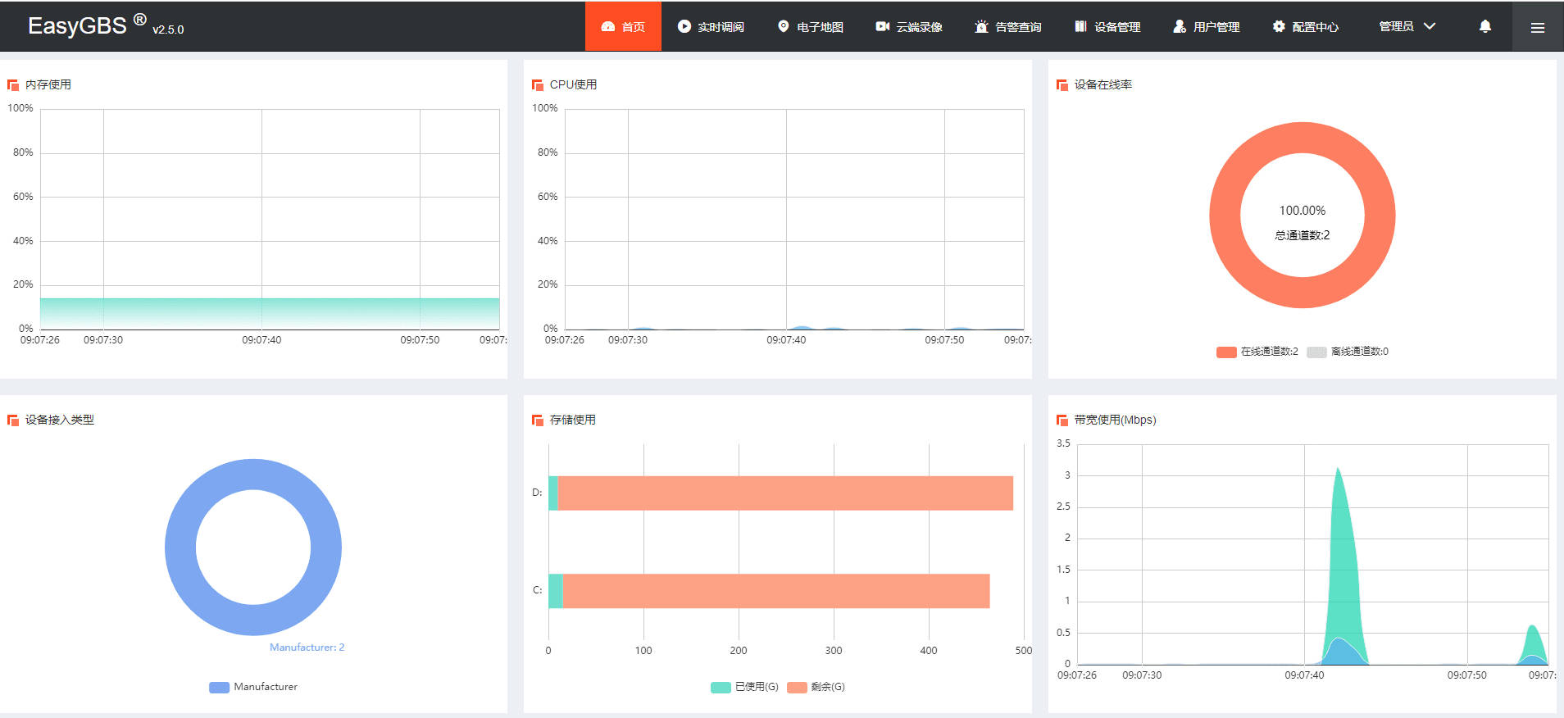Click the 用户管理 person icon
The height and width of the screenshot is (718, 1564).
(1180, 26)
